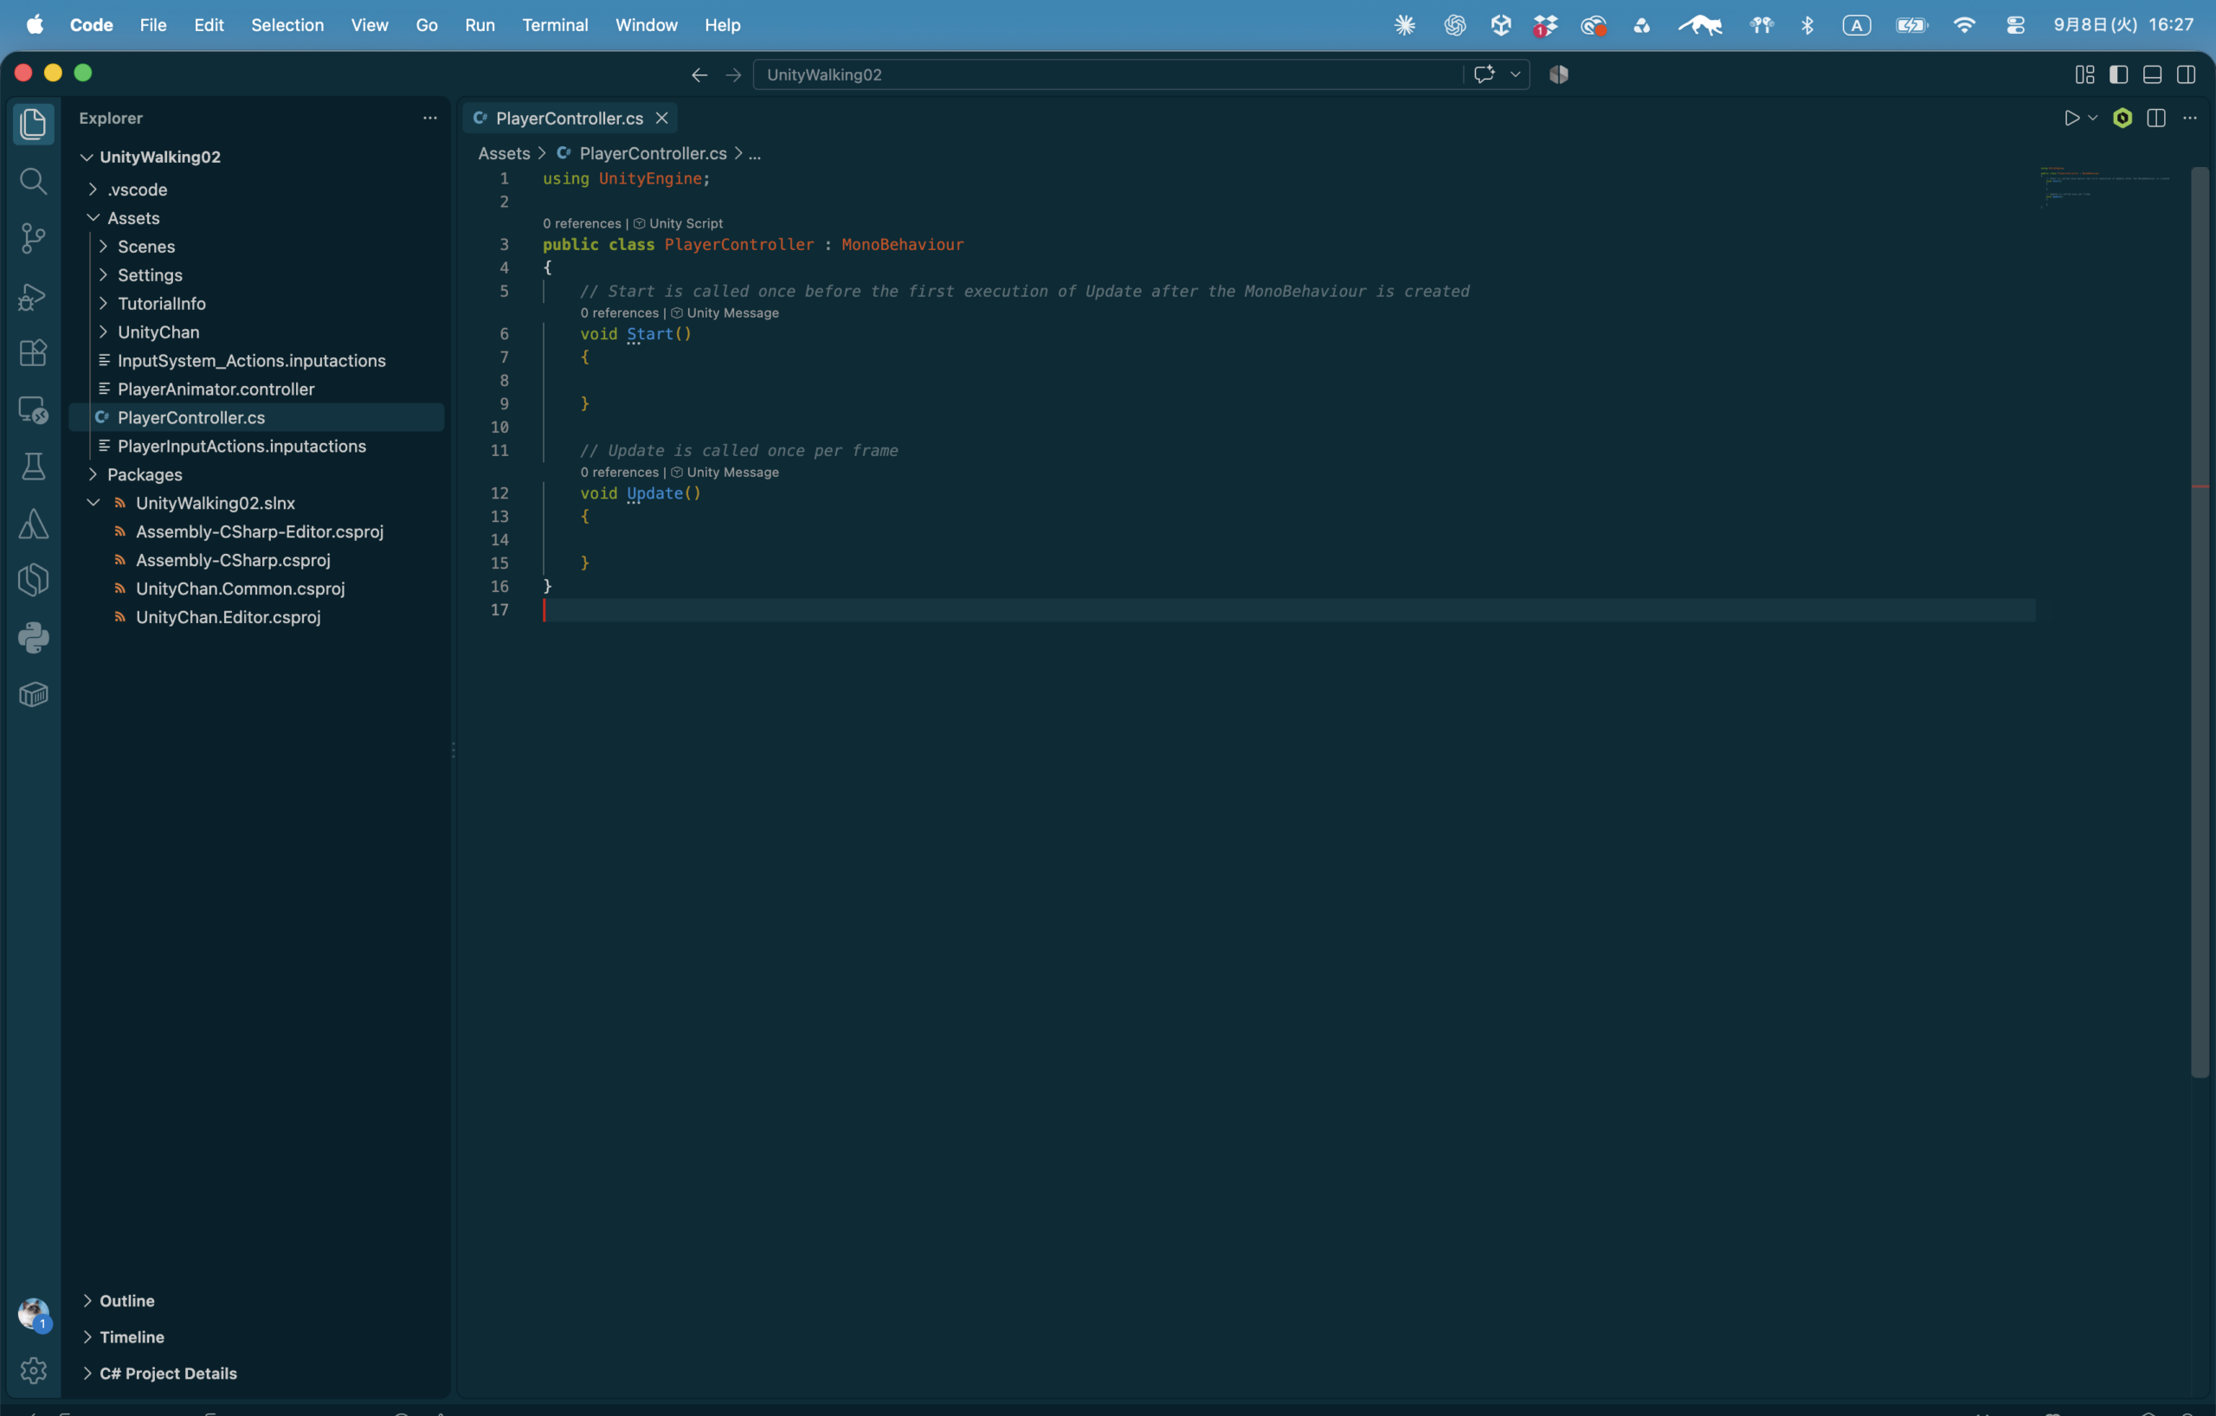Viewport: 2216px width, 1416px height.
Task: Open Dropbox from macOS menu bar
Action: pos(1545,25)
